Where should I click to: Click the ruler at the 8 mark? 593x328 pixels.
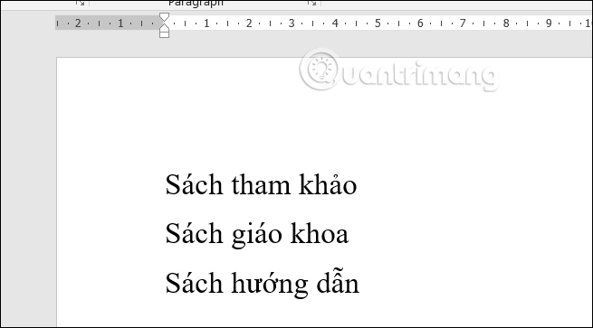506,23
